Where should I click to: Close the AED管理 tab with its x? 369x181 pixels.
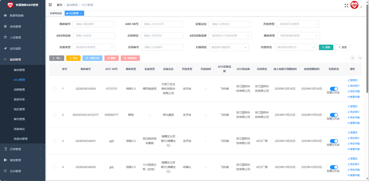point(81,13)
